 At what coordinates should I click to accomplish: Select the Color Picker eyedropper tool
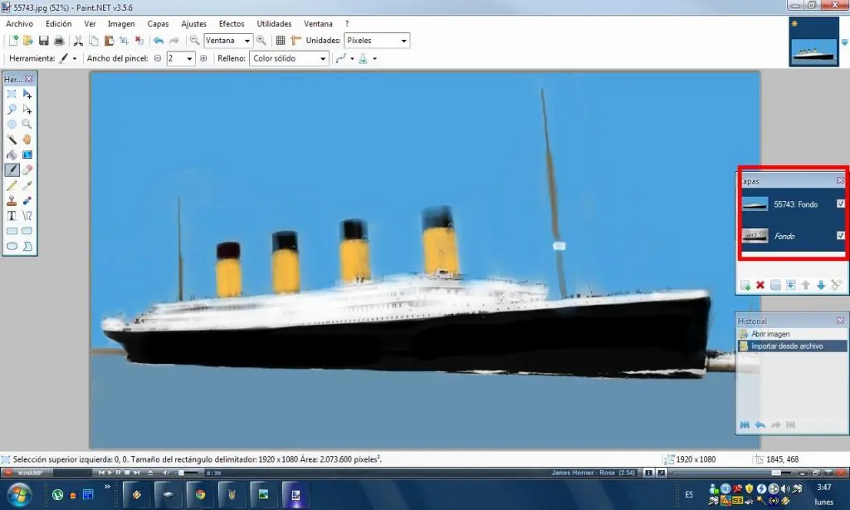(x=27, y=185)
